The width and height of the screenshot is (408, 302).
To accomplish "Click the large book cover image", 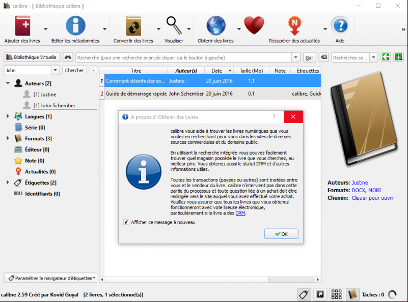I will pos(364,119).
